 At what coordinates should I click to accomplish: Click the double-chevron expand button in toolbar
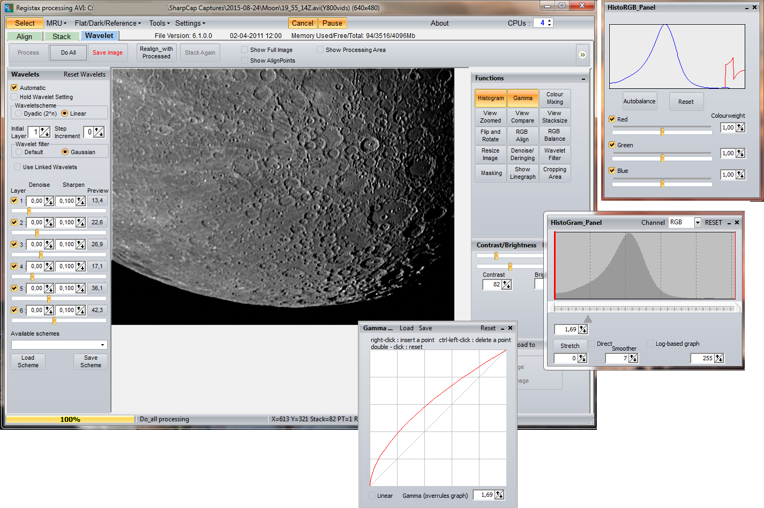coord(582,55)
